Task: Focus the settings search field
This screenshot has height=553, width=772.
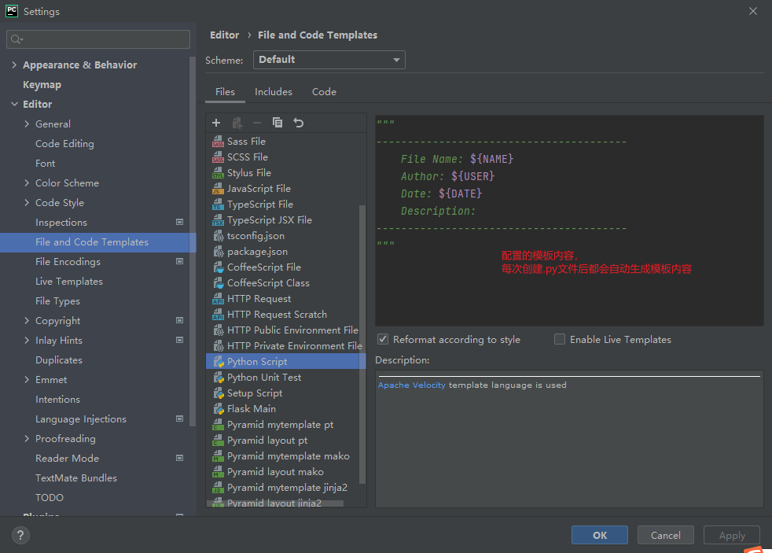Action: coord(98,39)
